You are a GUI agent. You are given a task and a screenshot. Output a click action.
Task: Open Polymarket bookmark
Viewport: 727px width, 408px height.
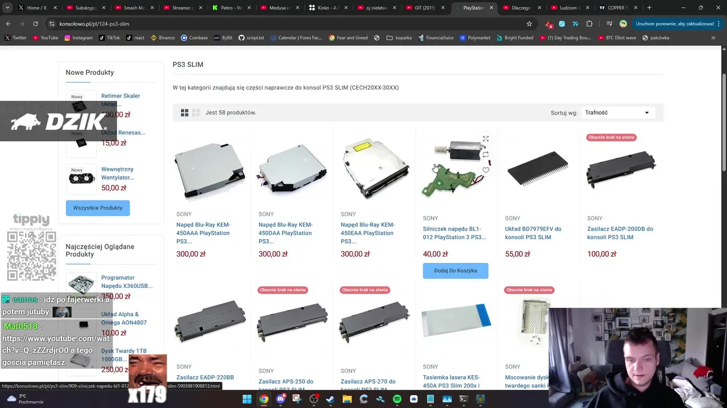475,38
